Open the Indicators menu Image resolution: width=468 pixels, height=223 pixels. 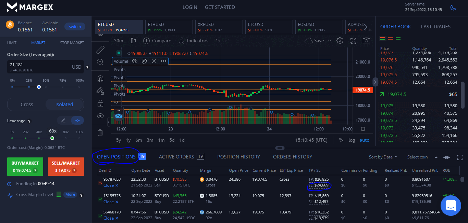coord(194,41)
